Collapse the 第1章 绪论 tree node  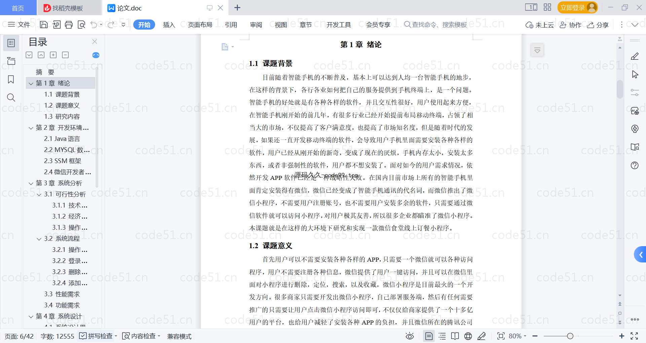click(31, 83)
